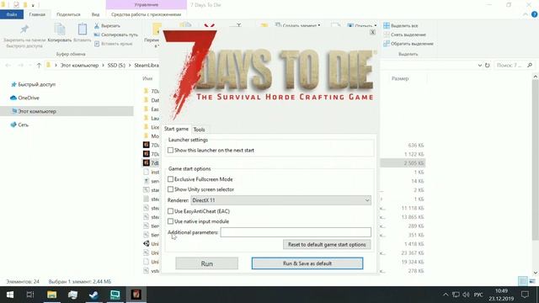
Task: Click SSD (S:) in address breadcrumb
Action: tap(116, 66)
